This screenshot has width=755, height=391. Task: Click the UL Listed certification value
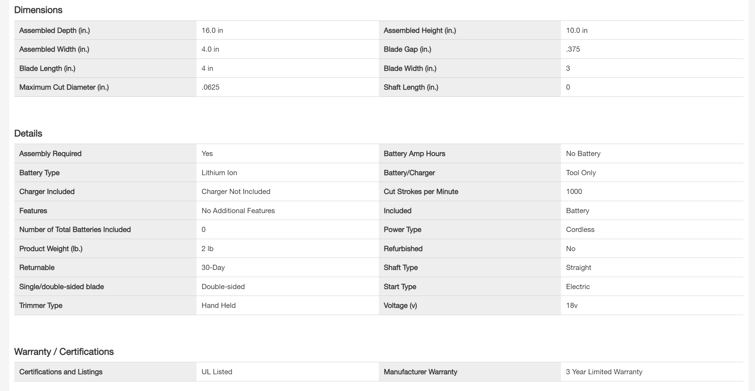click(217, 372)
